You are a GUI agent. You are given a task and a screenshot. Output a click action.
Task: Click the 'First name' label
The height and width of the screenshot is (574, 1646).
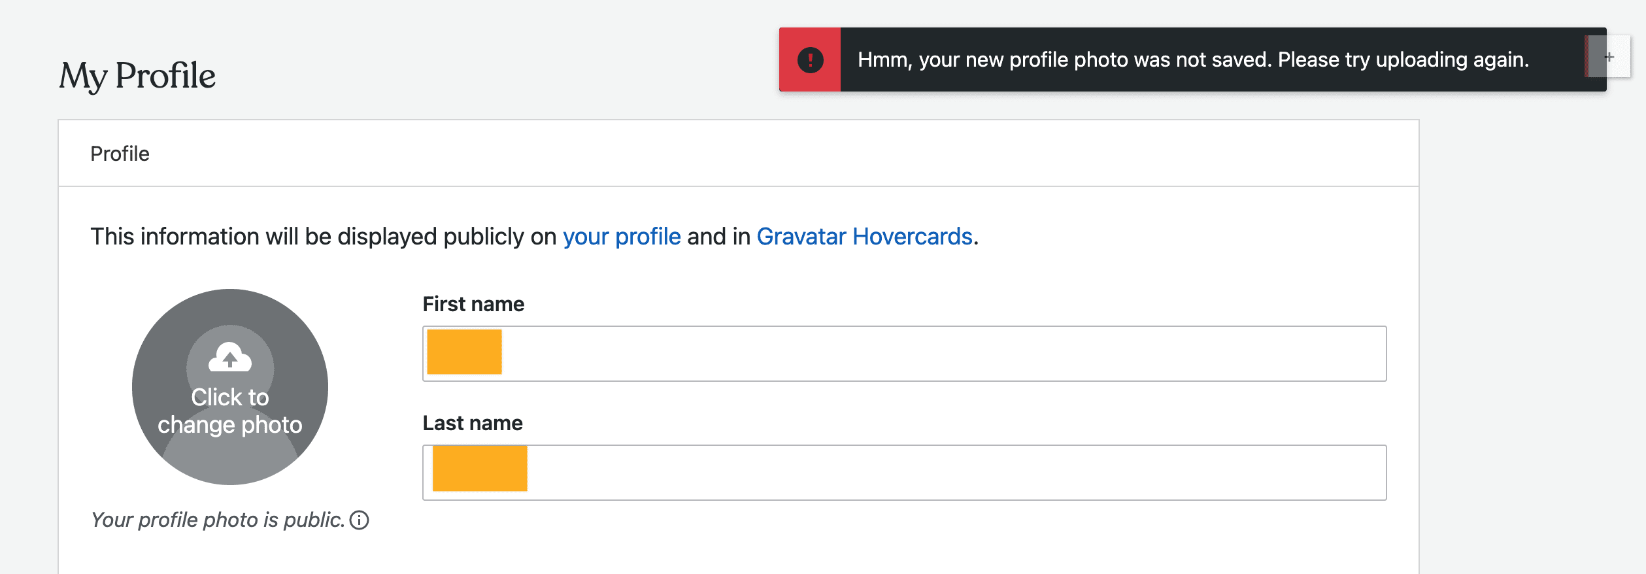[473, 304]
